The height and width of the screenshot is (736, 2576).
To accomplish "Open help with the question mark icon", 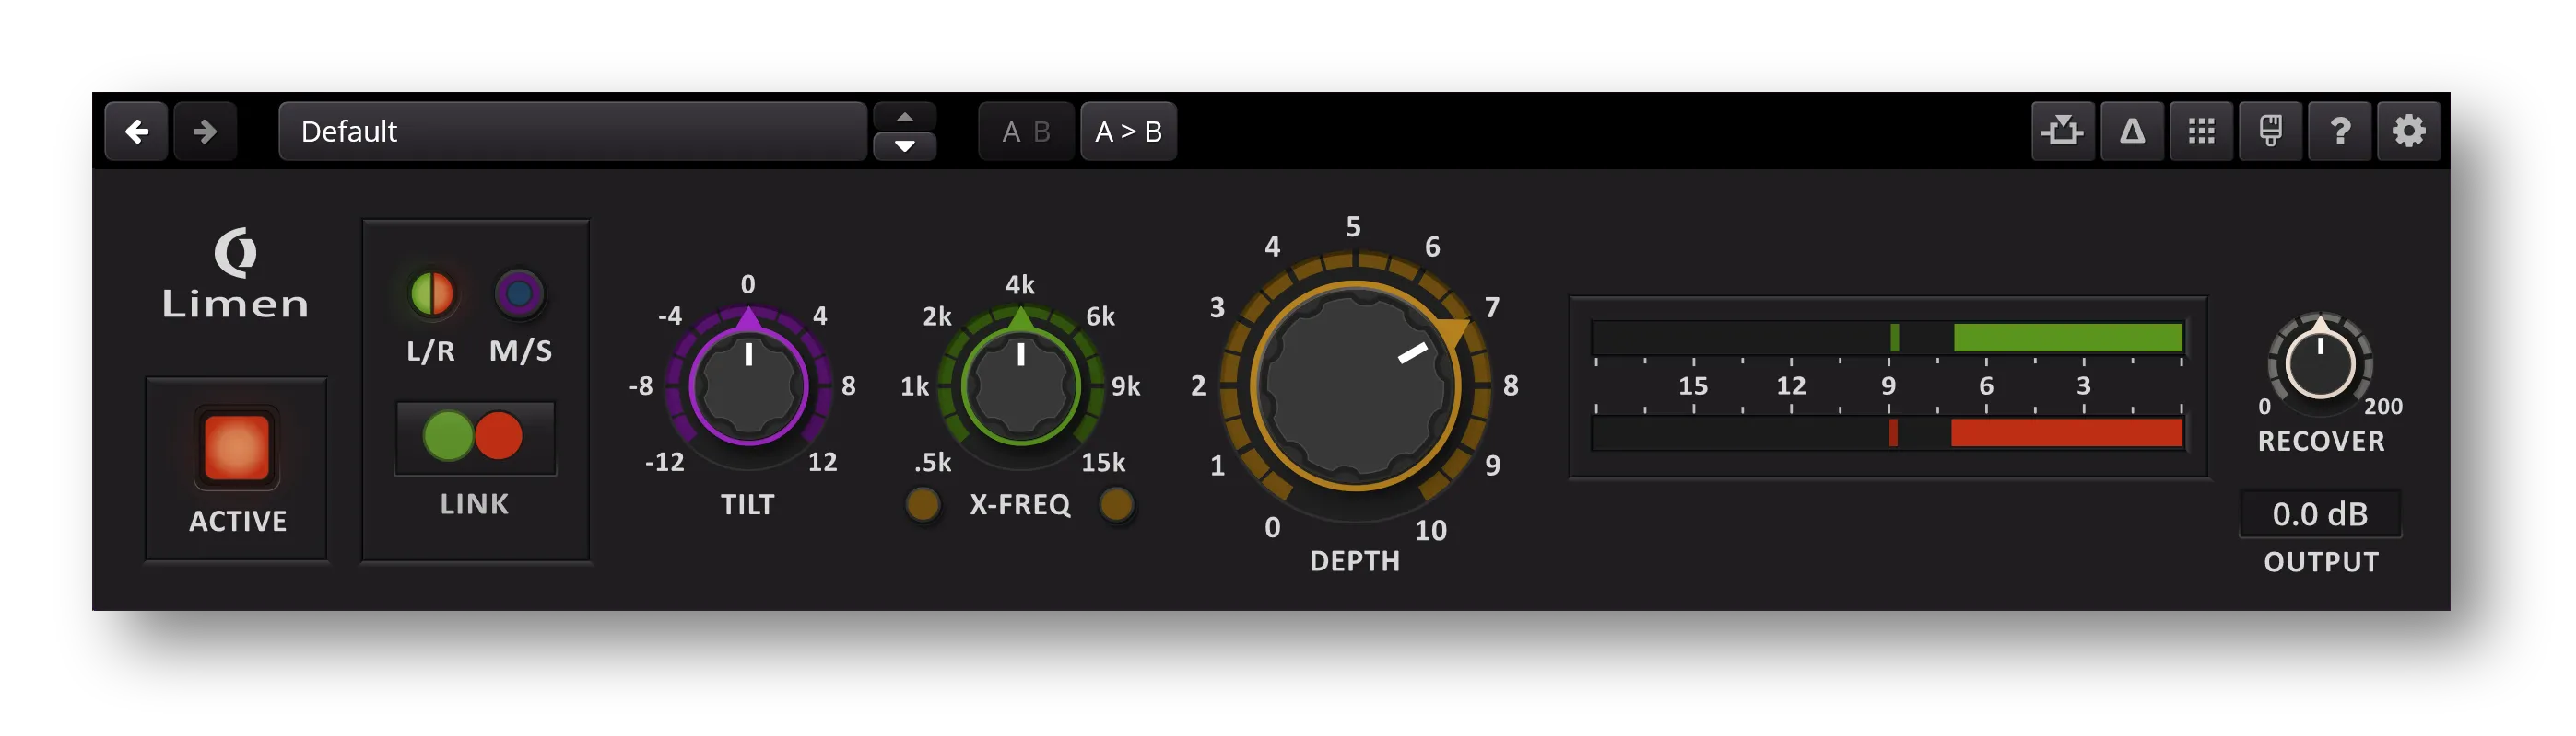I will tap(2339, 131).
